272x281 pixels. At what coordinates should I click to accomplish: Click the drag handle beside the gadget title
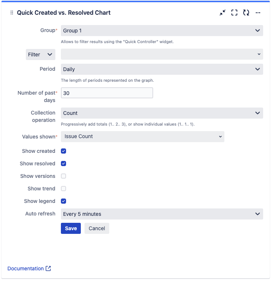click(x=12, y=13)
